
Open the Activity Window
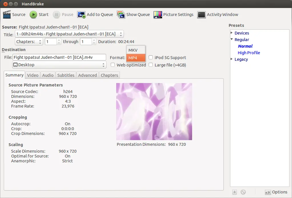coord(218,15)
